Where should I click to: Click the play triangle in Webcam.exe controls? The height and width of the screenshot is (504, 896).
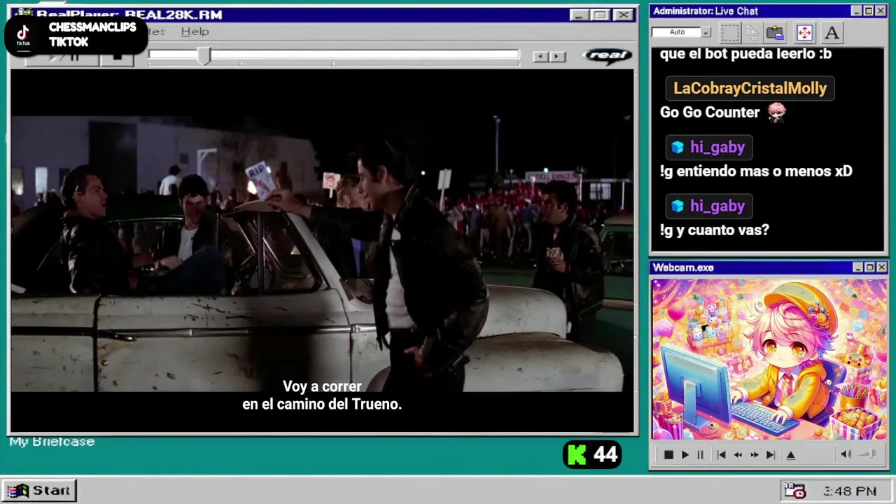685,454
